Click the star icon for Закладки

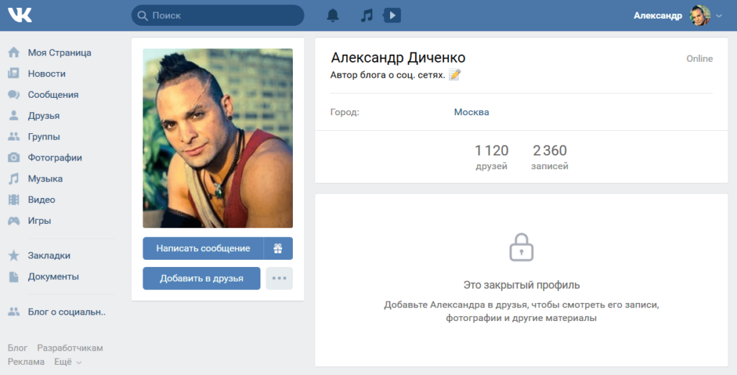[14, 256]
